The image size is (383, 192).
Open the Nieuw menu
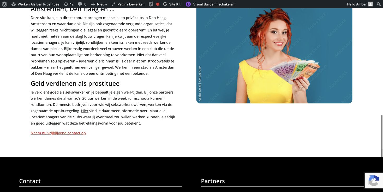(102, 4)
